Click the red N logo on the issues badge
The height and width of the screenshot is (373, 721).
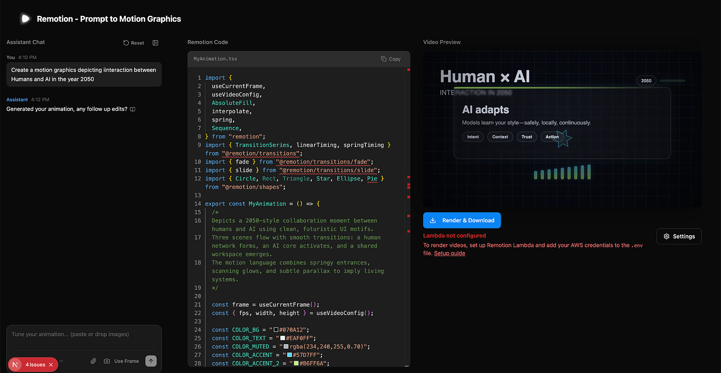click(x=15, y=365)
